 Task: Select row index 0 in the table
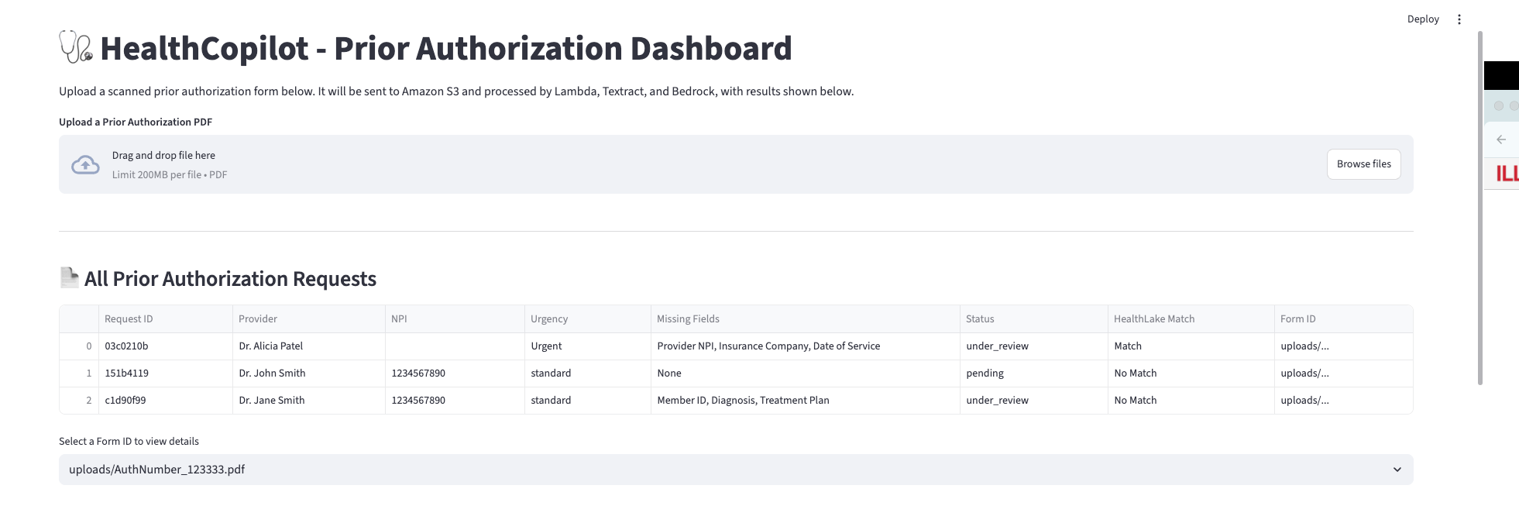pyautogui.click(x=79, y=346)
